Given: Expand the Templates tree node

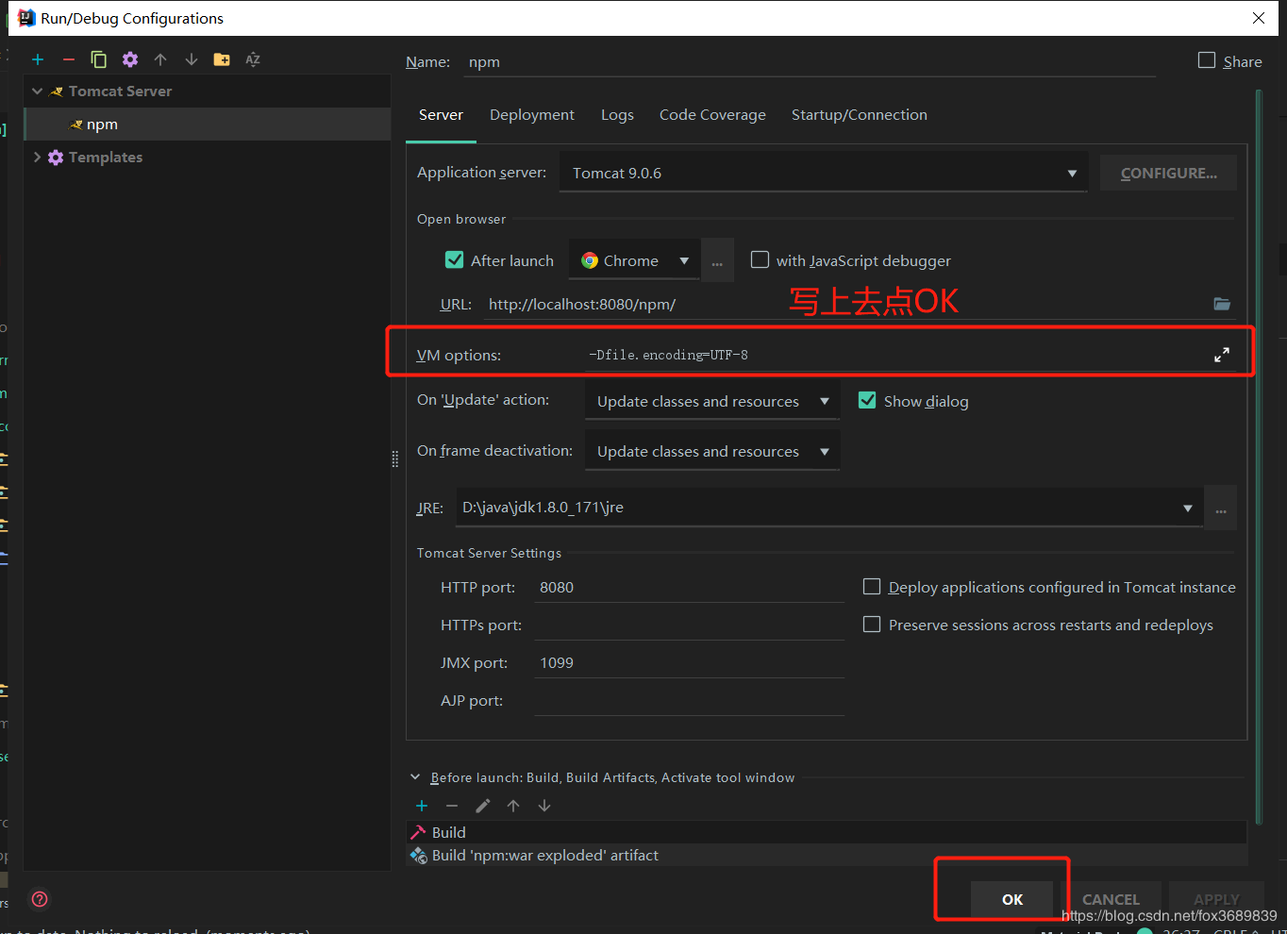Looking at the screenshot, I should point(38,158).
